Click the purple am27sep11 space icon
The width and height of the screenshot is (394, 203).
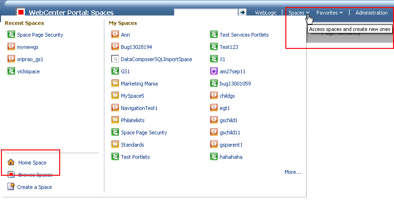coord(213,71)
